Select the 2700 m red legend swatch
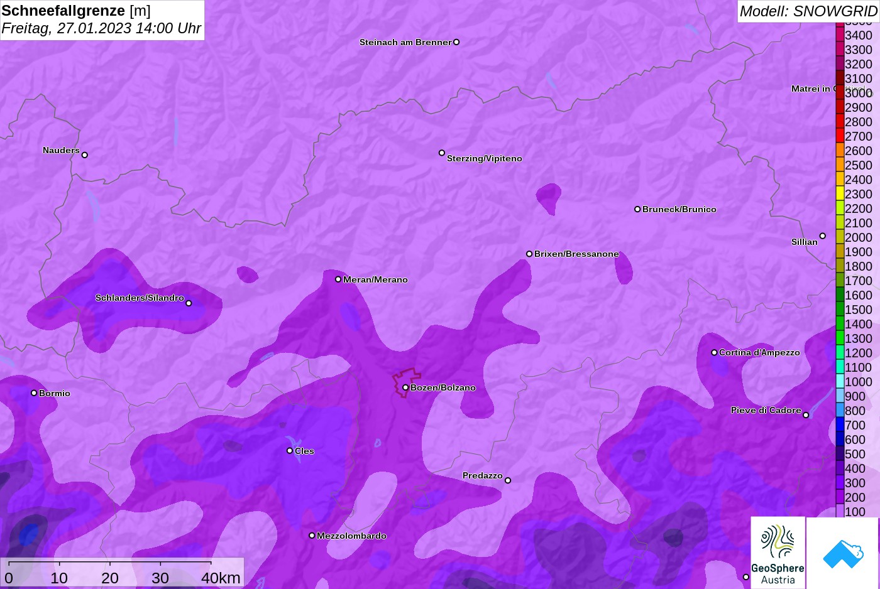Viewport: 880px width, 589px height. [x=840, y=136]
